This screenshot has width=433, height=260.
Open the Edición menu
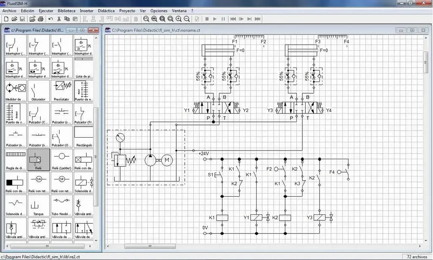[x=27, y=11]
